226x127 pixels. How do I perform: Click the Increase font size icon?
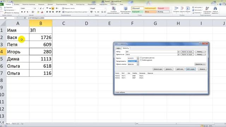pyautogui.click(x=41, y=8)
